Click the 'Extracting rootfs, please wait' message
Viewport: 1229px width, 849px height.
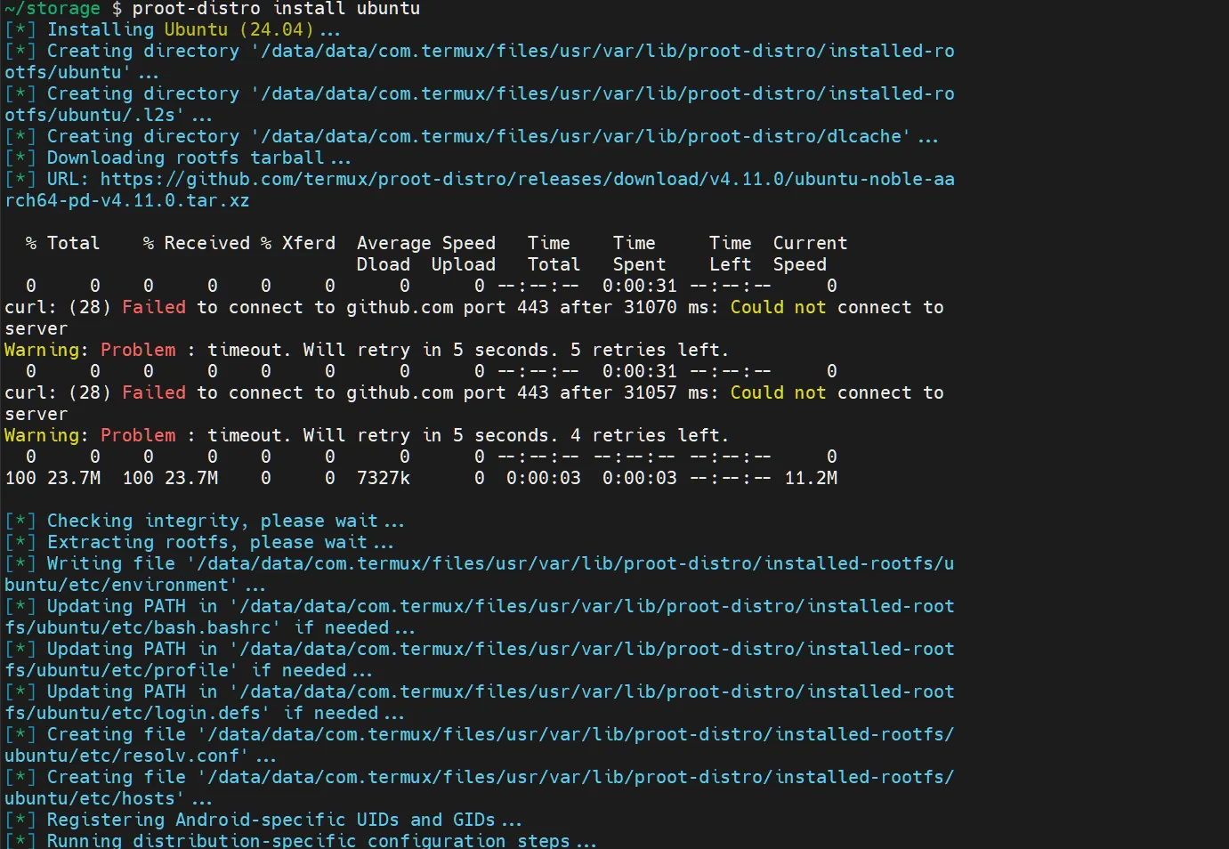click(x=208, y=543)
